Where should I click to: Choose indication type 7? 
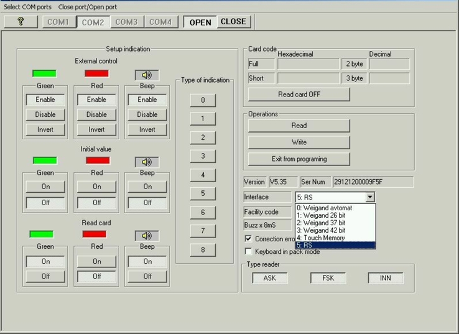click(203, 231)
